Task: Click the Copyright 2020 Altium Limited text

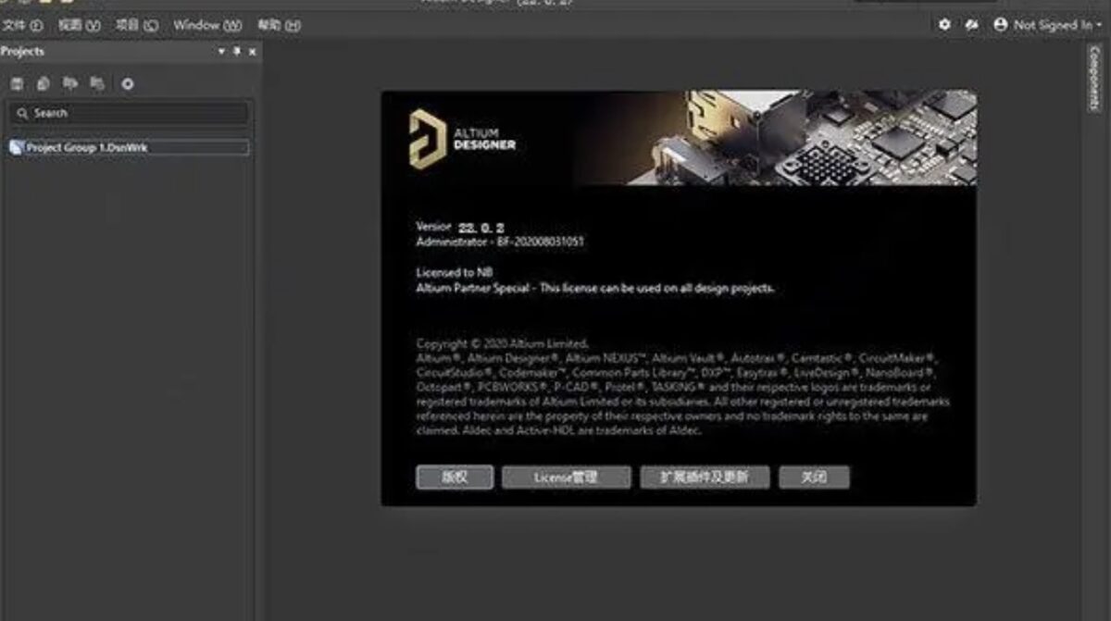Action: [x=503, y=343]
